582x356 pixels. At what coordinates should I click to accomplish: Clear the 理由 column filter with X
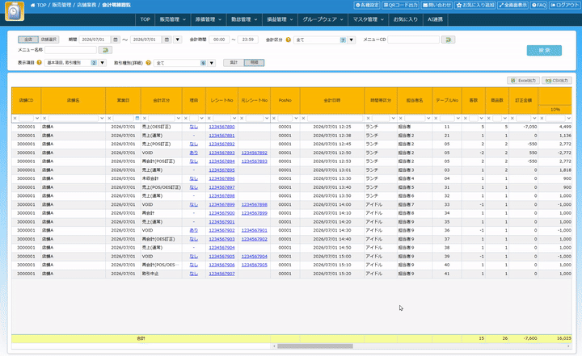click(186, 119)
